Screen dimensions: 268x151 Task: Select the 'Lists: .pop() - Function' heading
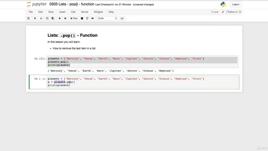pyautogui.click(x=72, y=35)
